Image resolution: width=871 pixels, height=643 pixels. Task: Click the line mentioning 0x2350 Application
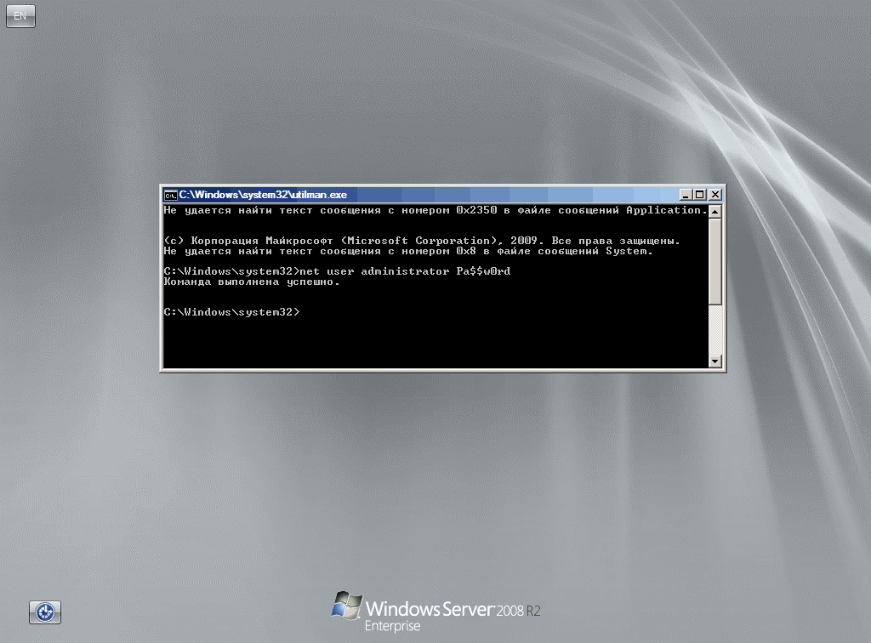point(435,210)
